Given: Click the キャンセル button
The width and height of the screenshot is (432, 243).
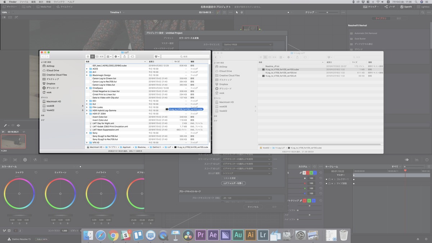Looking at the screenshot, I should coord(253,207).
